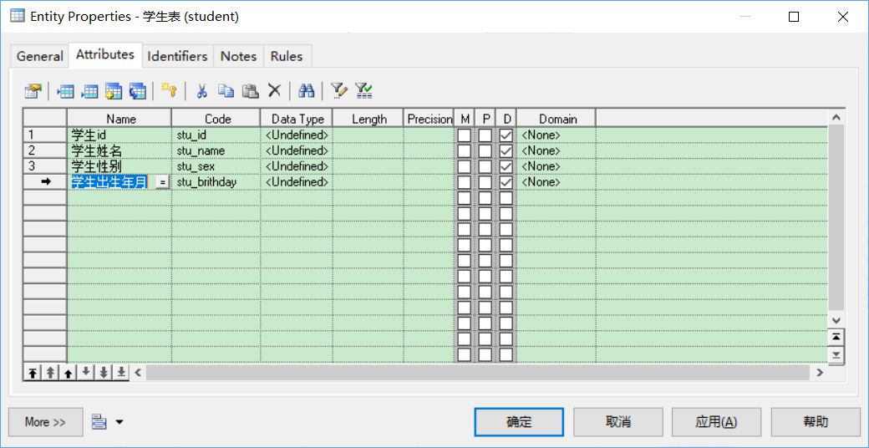Move the row to the top with the bar-arrow button
The height and width of the screenshot is (448, 869).
pyautogui.click(x=33, y=373)
